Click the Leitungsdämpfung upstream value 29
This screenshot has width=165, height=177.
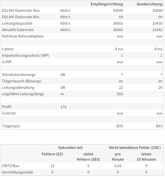[160, 88]
